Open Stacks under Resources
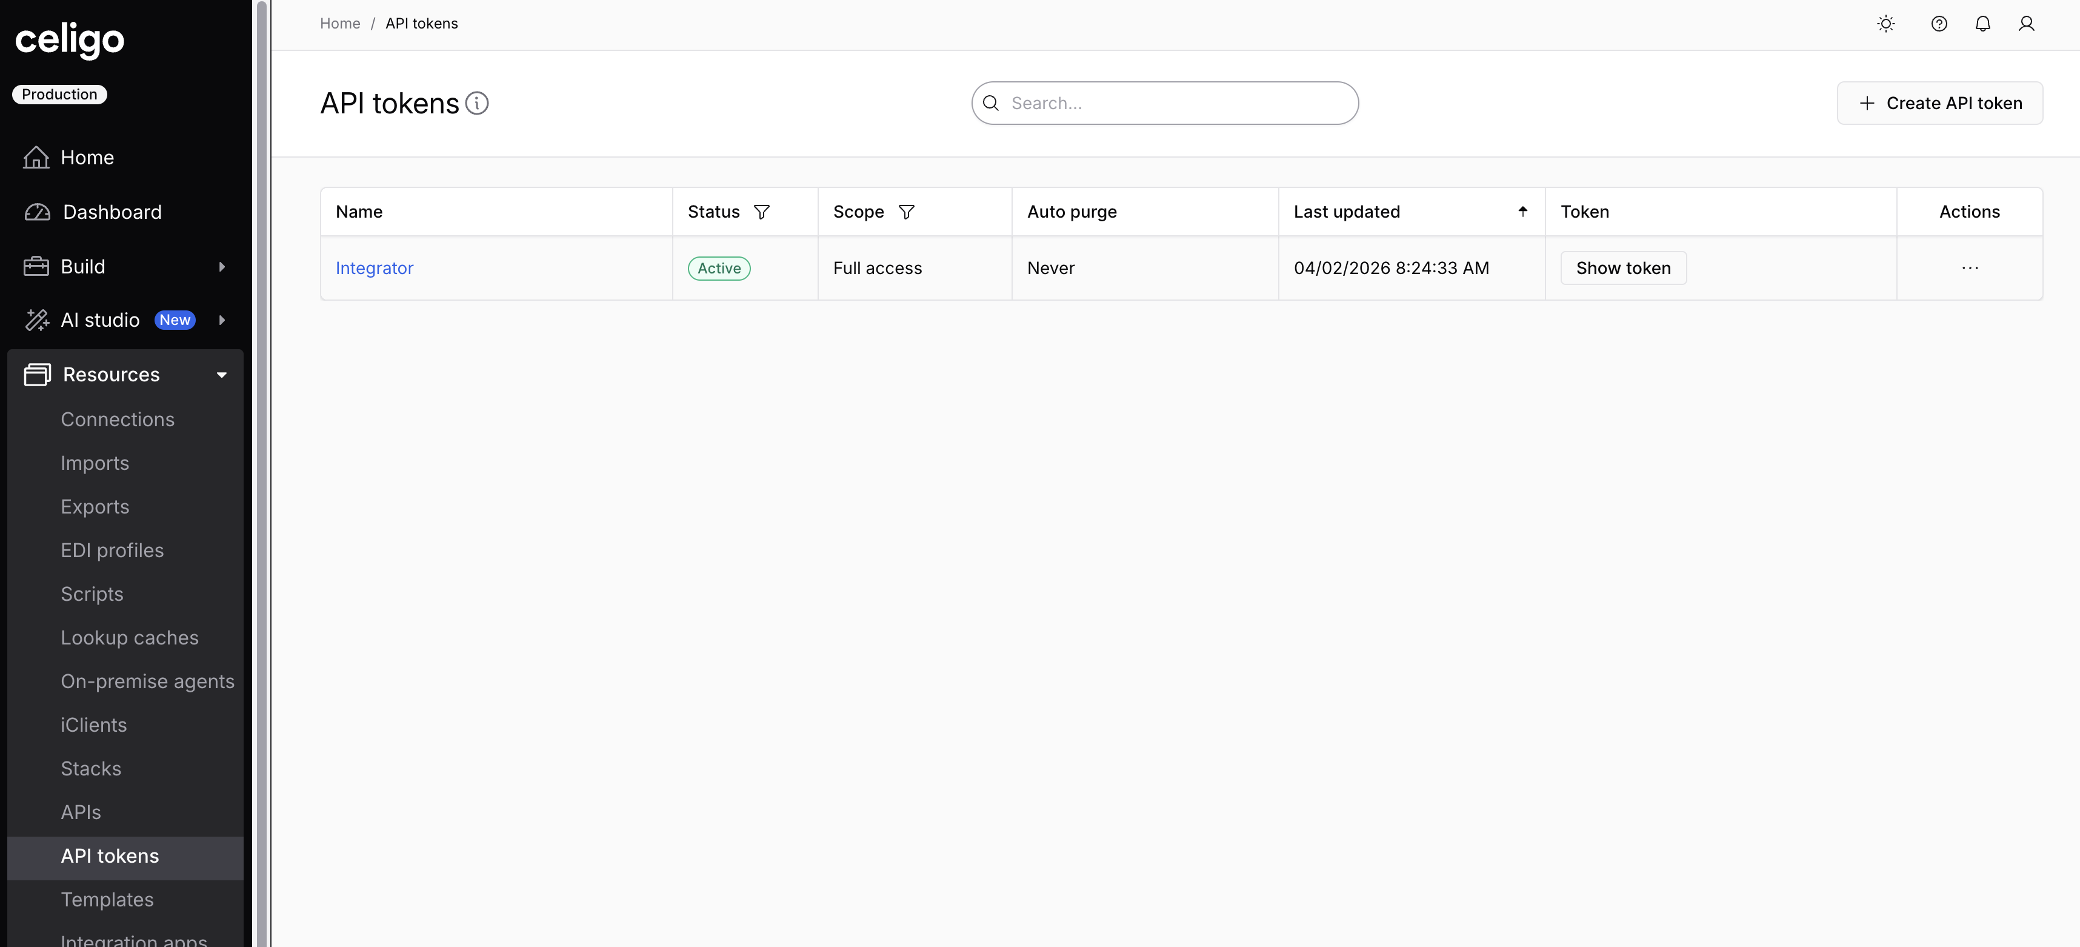Image resolution: width=2080 pixels, height=947 pixels. pyautogui.click(x=92, y=768)
